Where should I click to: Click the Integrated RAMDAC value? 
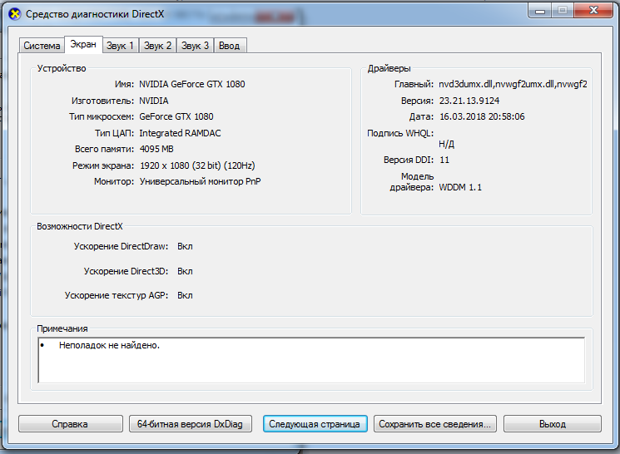point(180,133)
